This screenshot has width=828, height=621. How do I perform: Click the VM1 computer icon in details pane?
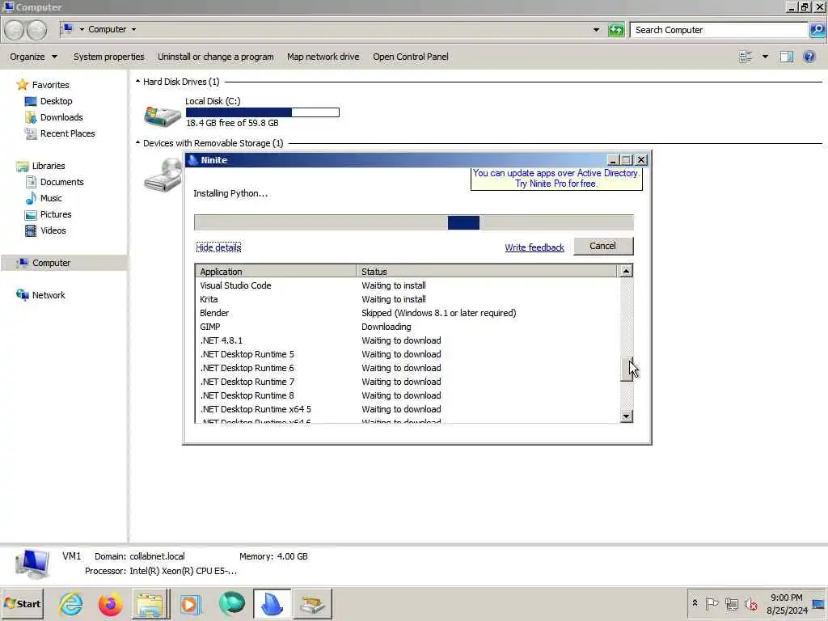point(32,564)
